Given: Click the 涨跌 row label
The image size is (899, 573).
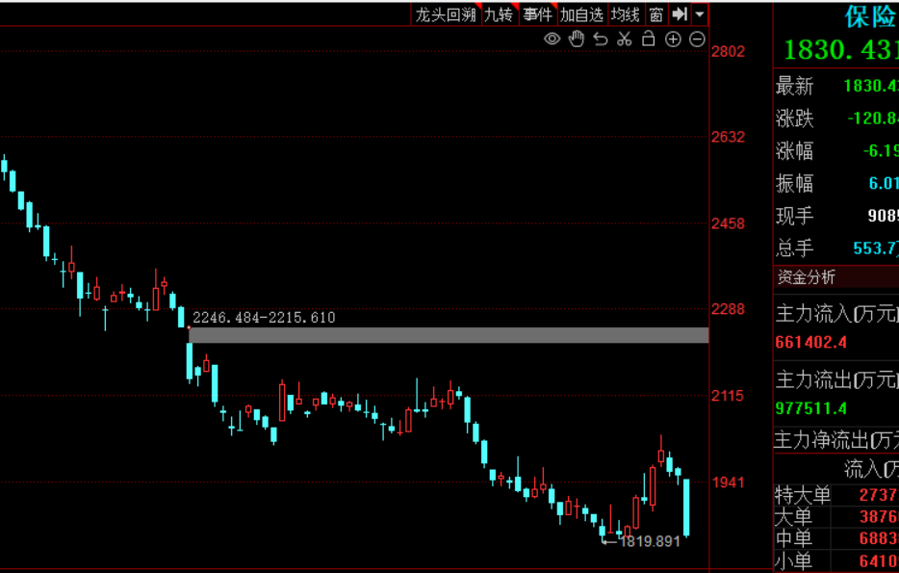Looking at the screenshot, I should point(795,118).
